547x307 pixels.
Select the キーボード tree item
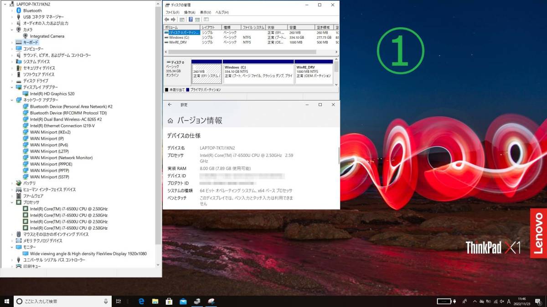click(x=31, y=42)
